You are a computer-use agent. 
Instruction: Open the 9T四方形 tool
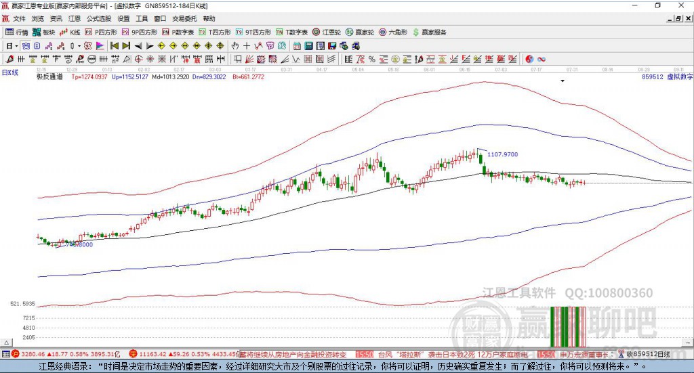click(253, 32)
